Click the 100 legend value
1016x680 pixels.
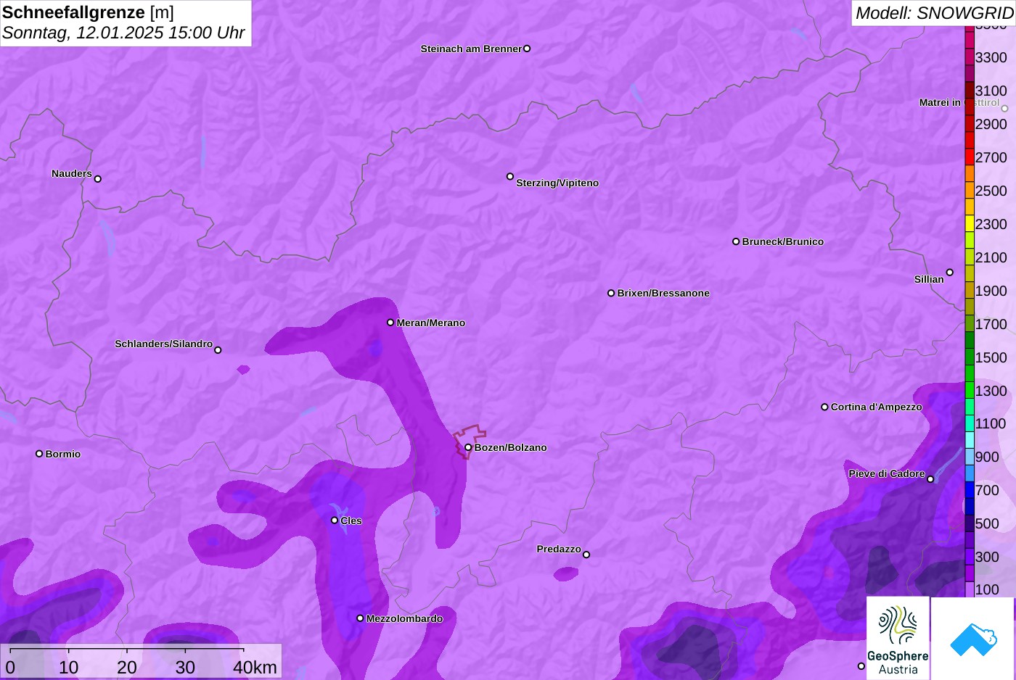click(x=987, y=589)
